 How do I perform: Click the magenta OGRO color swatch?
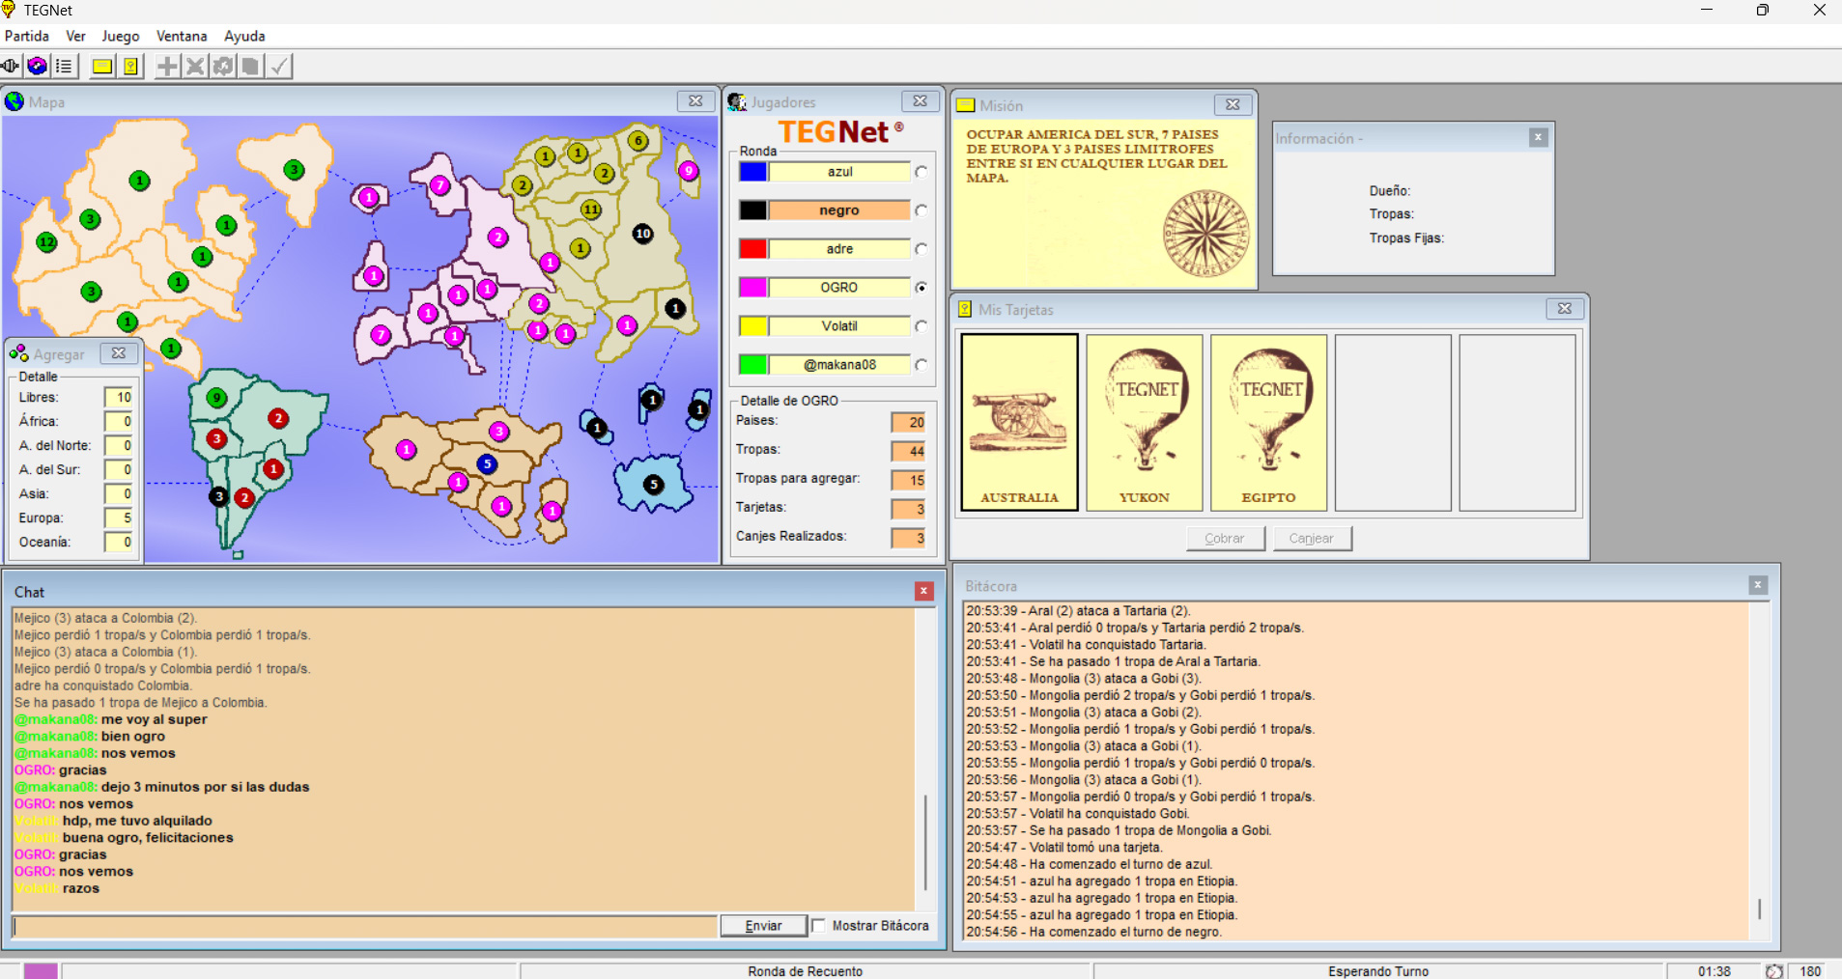point(753,288)
